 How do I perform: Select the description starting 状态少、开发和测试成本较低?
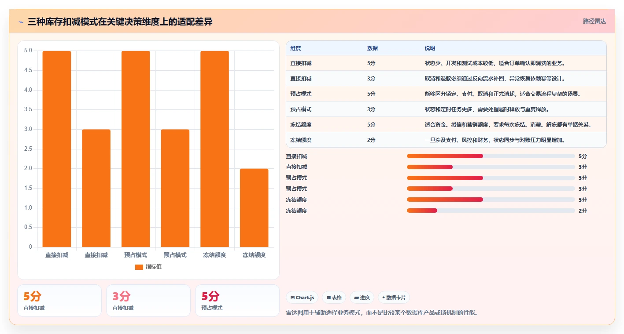495,63
